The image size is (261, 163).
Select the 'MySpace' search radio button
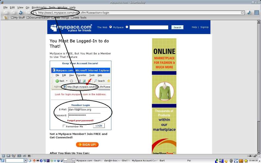(127, 27)
